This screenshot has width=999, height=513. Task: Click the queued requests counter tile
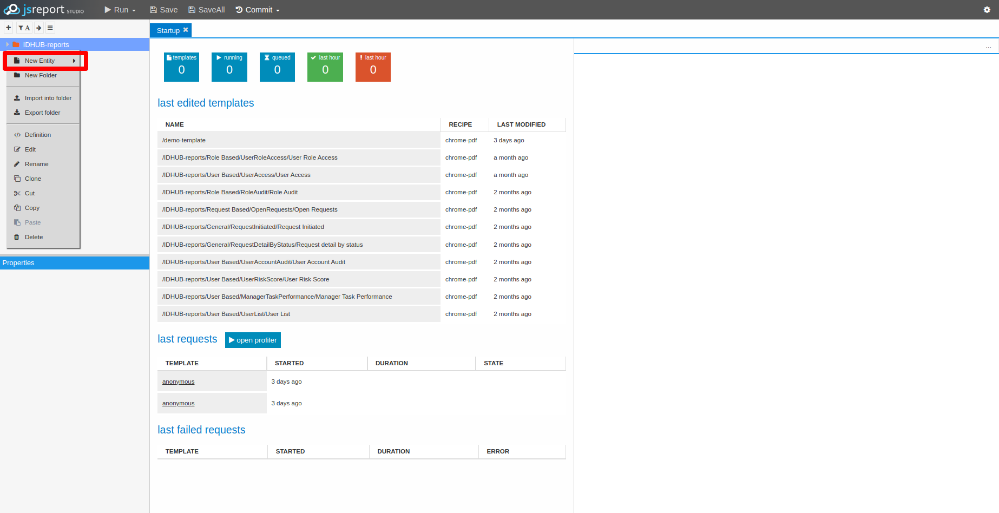coord(277,67)
